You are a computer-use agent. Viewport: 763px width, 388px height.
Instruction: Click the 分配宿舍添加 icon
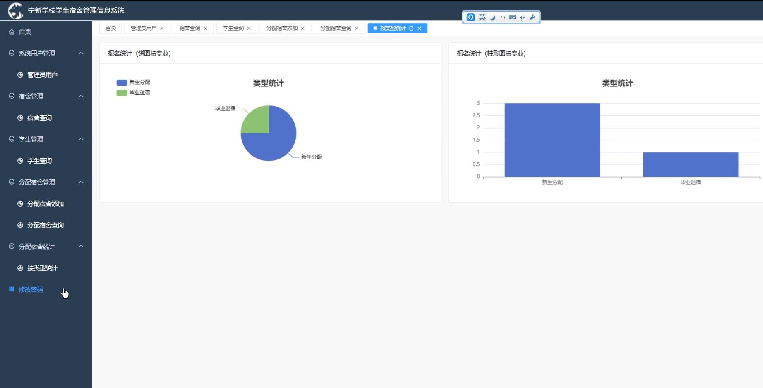click(x=19, y=204)
